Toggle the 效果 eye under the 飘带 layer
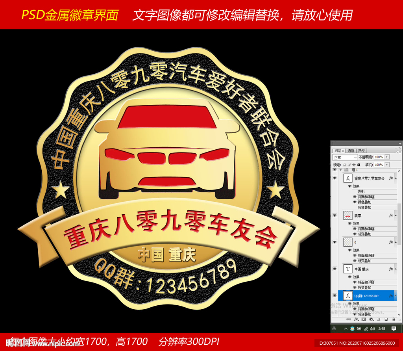 pyautogui.click(x=350, y=223)
